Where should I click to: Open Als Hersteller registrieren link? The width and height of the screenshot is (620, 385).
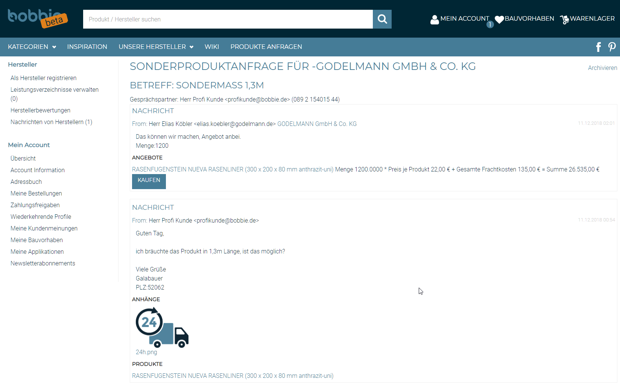(44, 78)
